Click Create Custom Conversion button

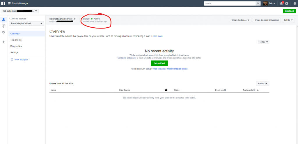pos(267,20)
